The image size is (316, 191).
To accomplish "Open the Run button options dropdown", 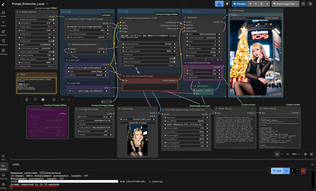I will coord(286,171).
